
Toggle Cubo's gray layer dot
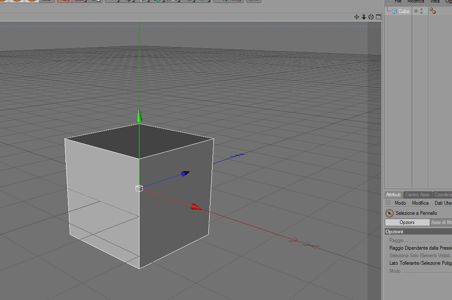[x=416, y=11]
